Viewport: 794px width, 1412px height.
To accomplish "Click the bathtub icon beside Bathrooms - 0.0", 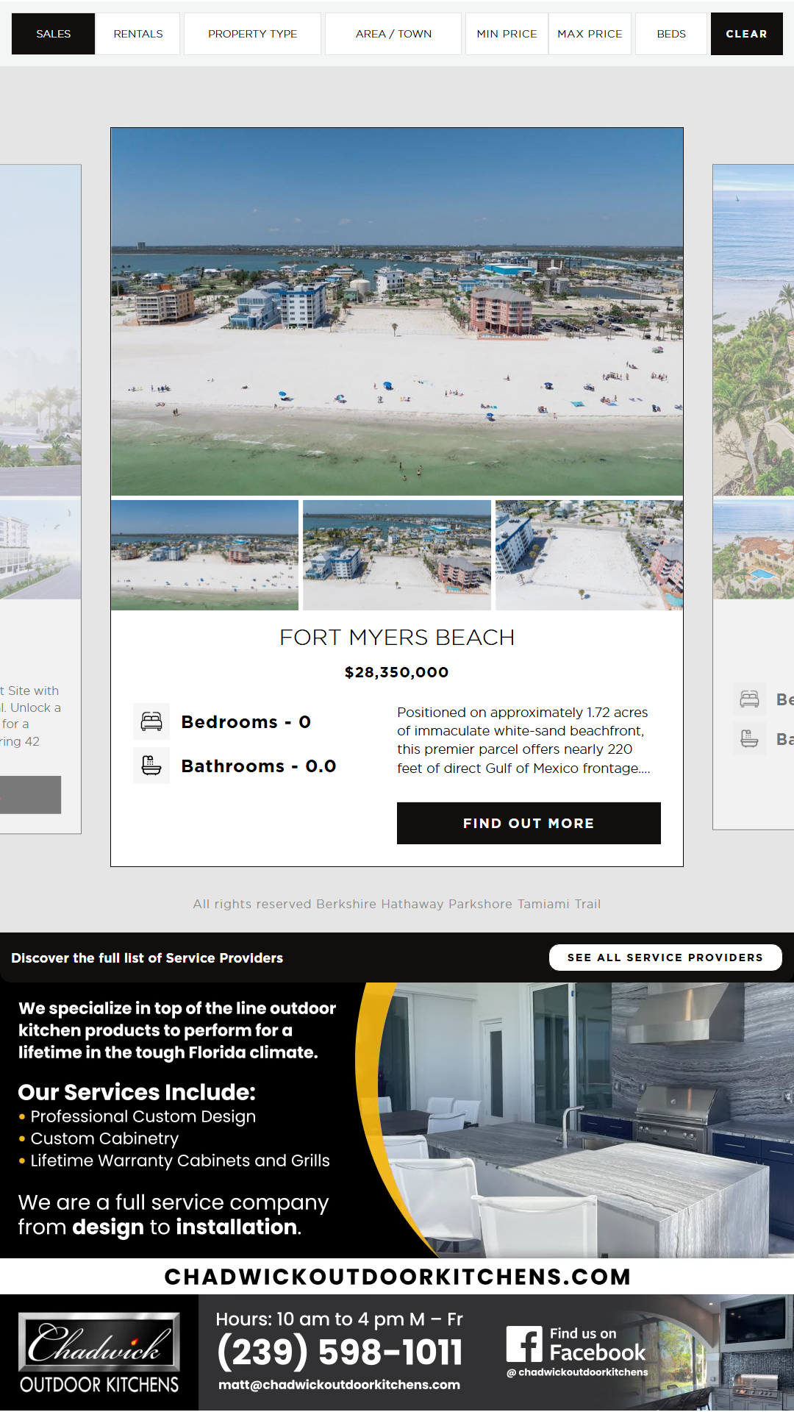I will tap(151, 766).
